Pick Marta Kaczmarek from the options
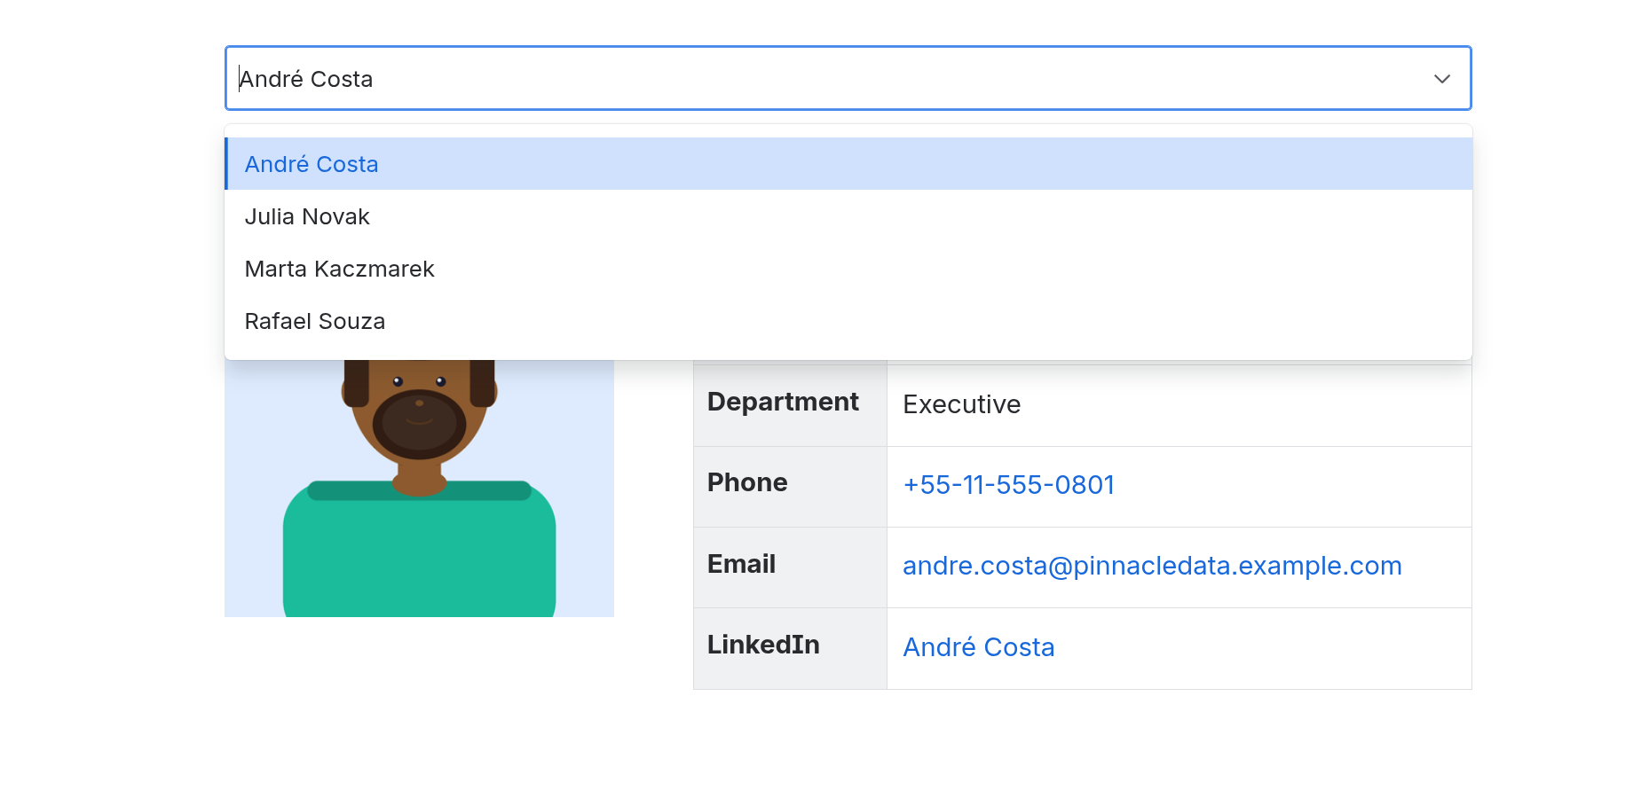The width and height of the screenshot is (1633, 798). pyautogui.click(x=339, y=269)
